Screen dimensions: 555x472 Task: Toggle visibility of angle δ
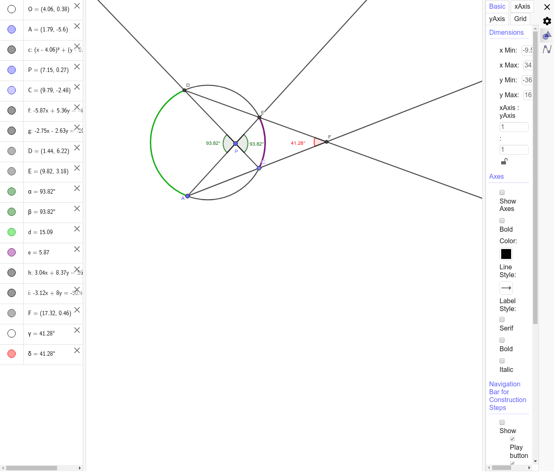[12, 353]
